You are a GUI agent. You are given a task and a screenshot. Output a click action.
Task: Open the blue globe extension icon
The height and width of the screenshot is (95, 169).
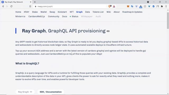tap(153, 6)
